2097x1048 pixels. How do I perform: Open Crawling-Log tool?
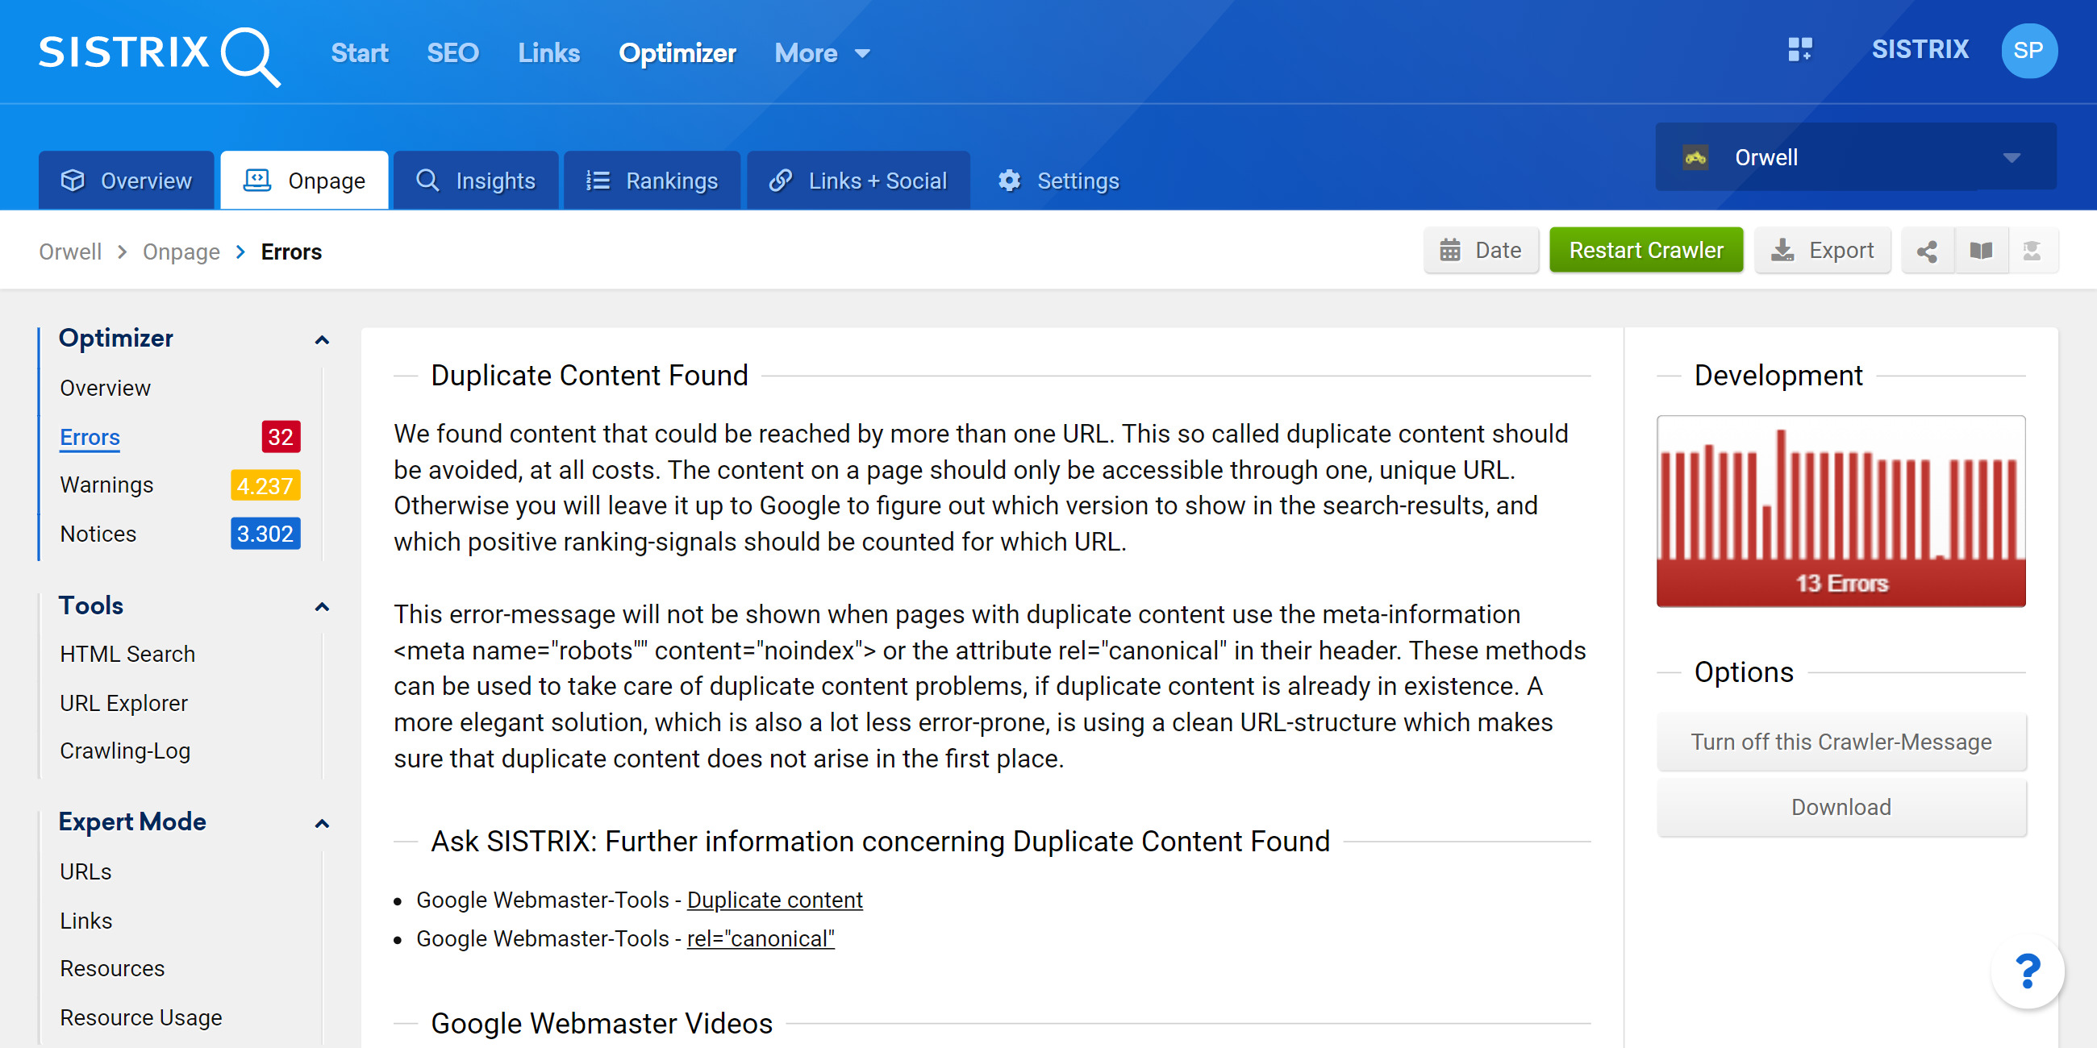(x=124, y=751)
